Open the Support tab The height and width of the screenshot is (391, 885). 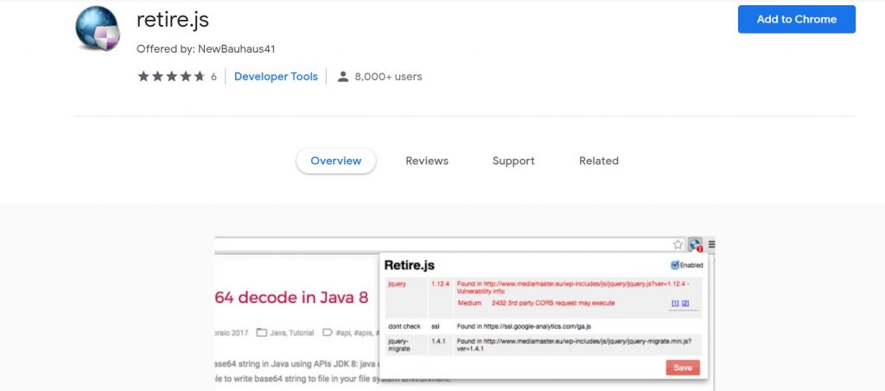coord(513,161)
